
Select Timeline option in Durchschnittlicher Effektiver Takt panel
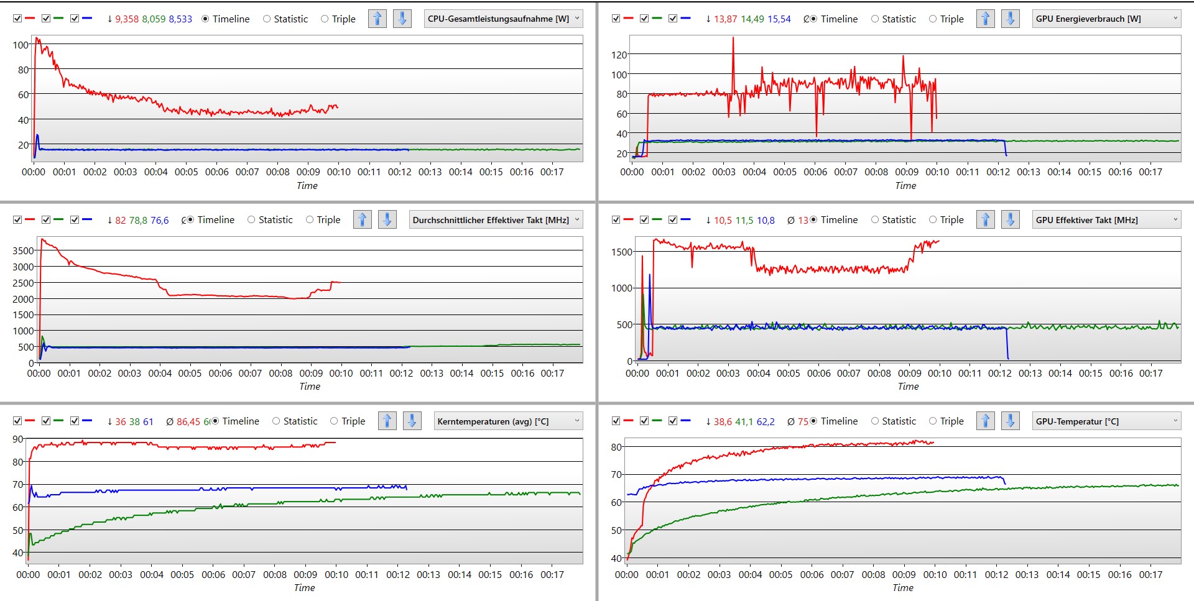coord(191,219)
